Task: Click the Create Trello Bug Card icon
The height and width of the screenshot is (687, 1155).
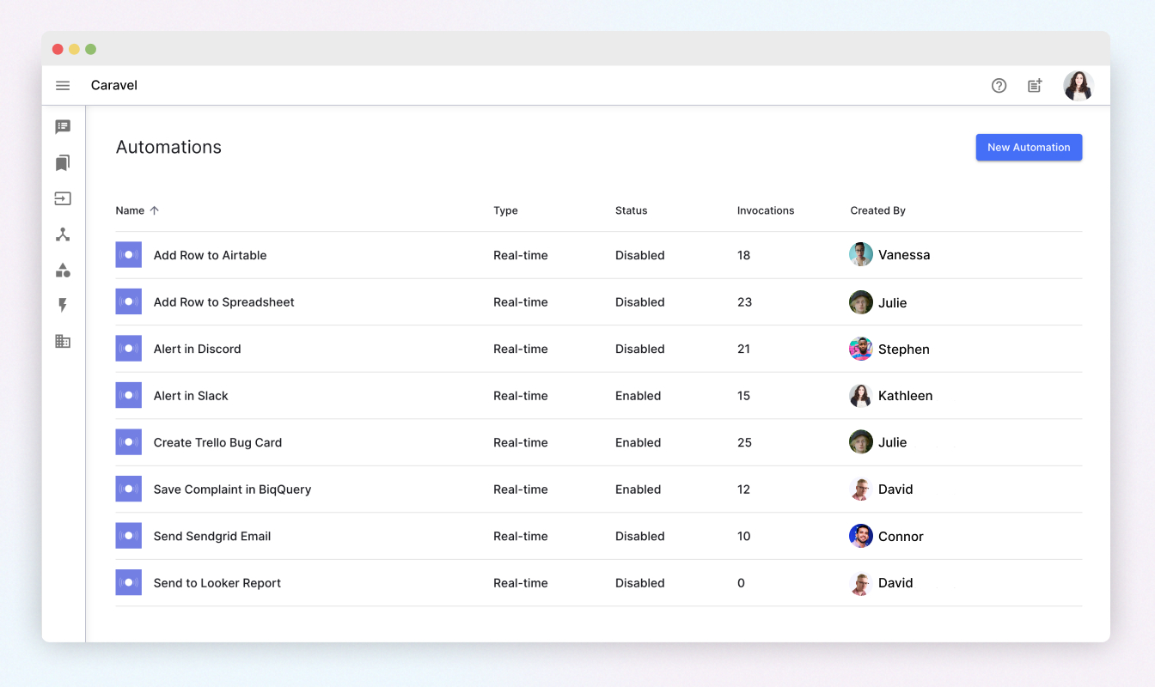Action: point(129,442)
